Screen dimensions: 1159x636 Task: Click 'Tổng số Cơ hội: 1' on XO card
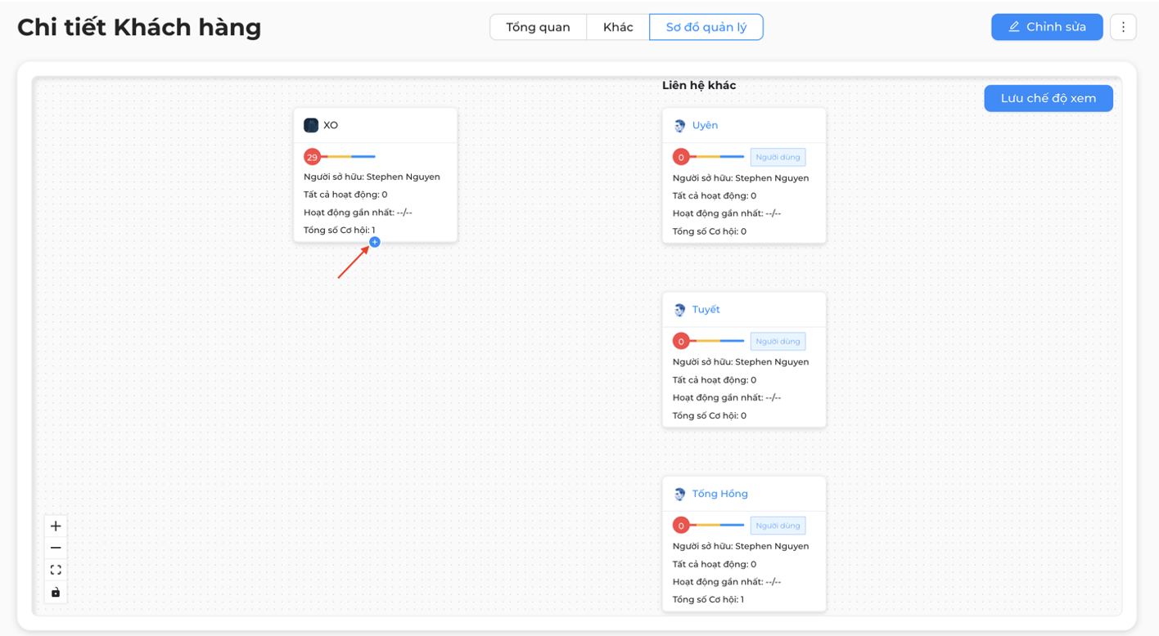pos(340,231)
